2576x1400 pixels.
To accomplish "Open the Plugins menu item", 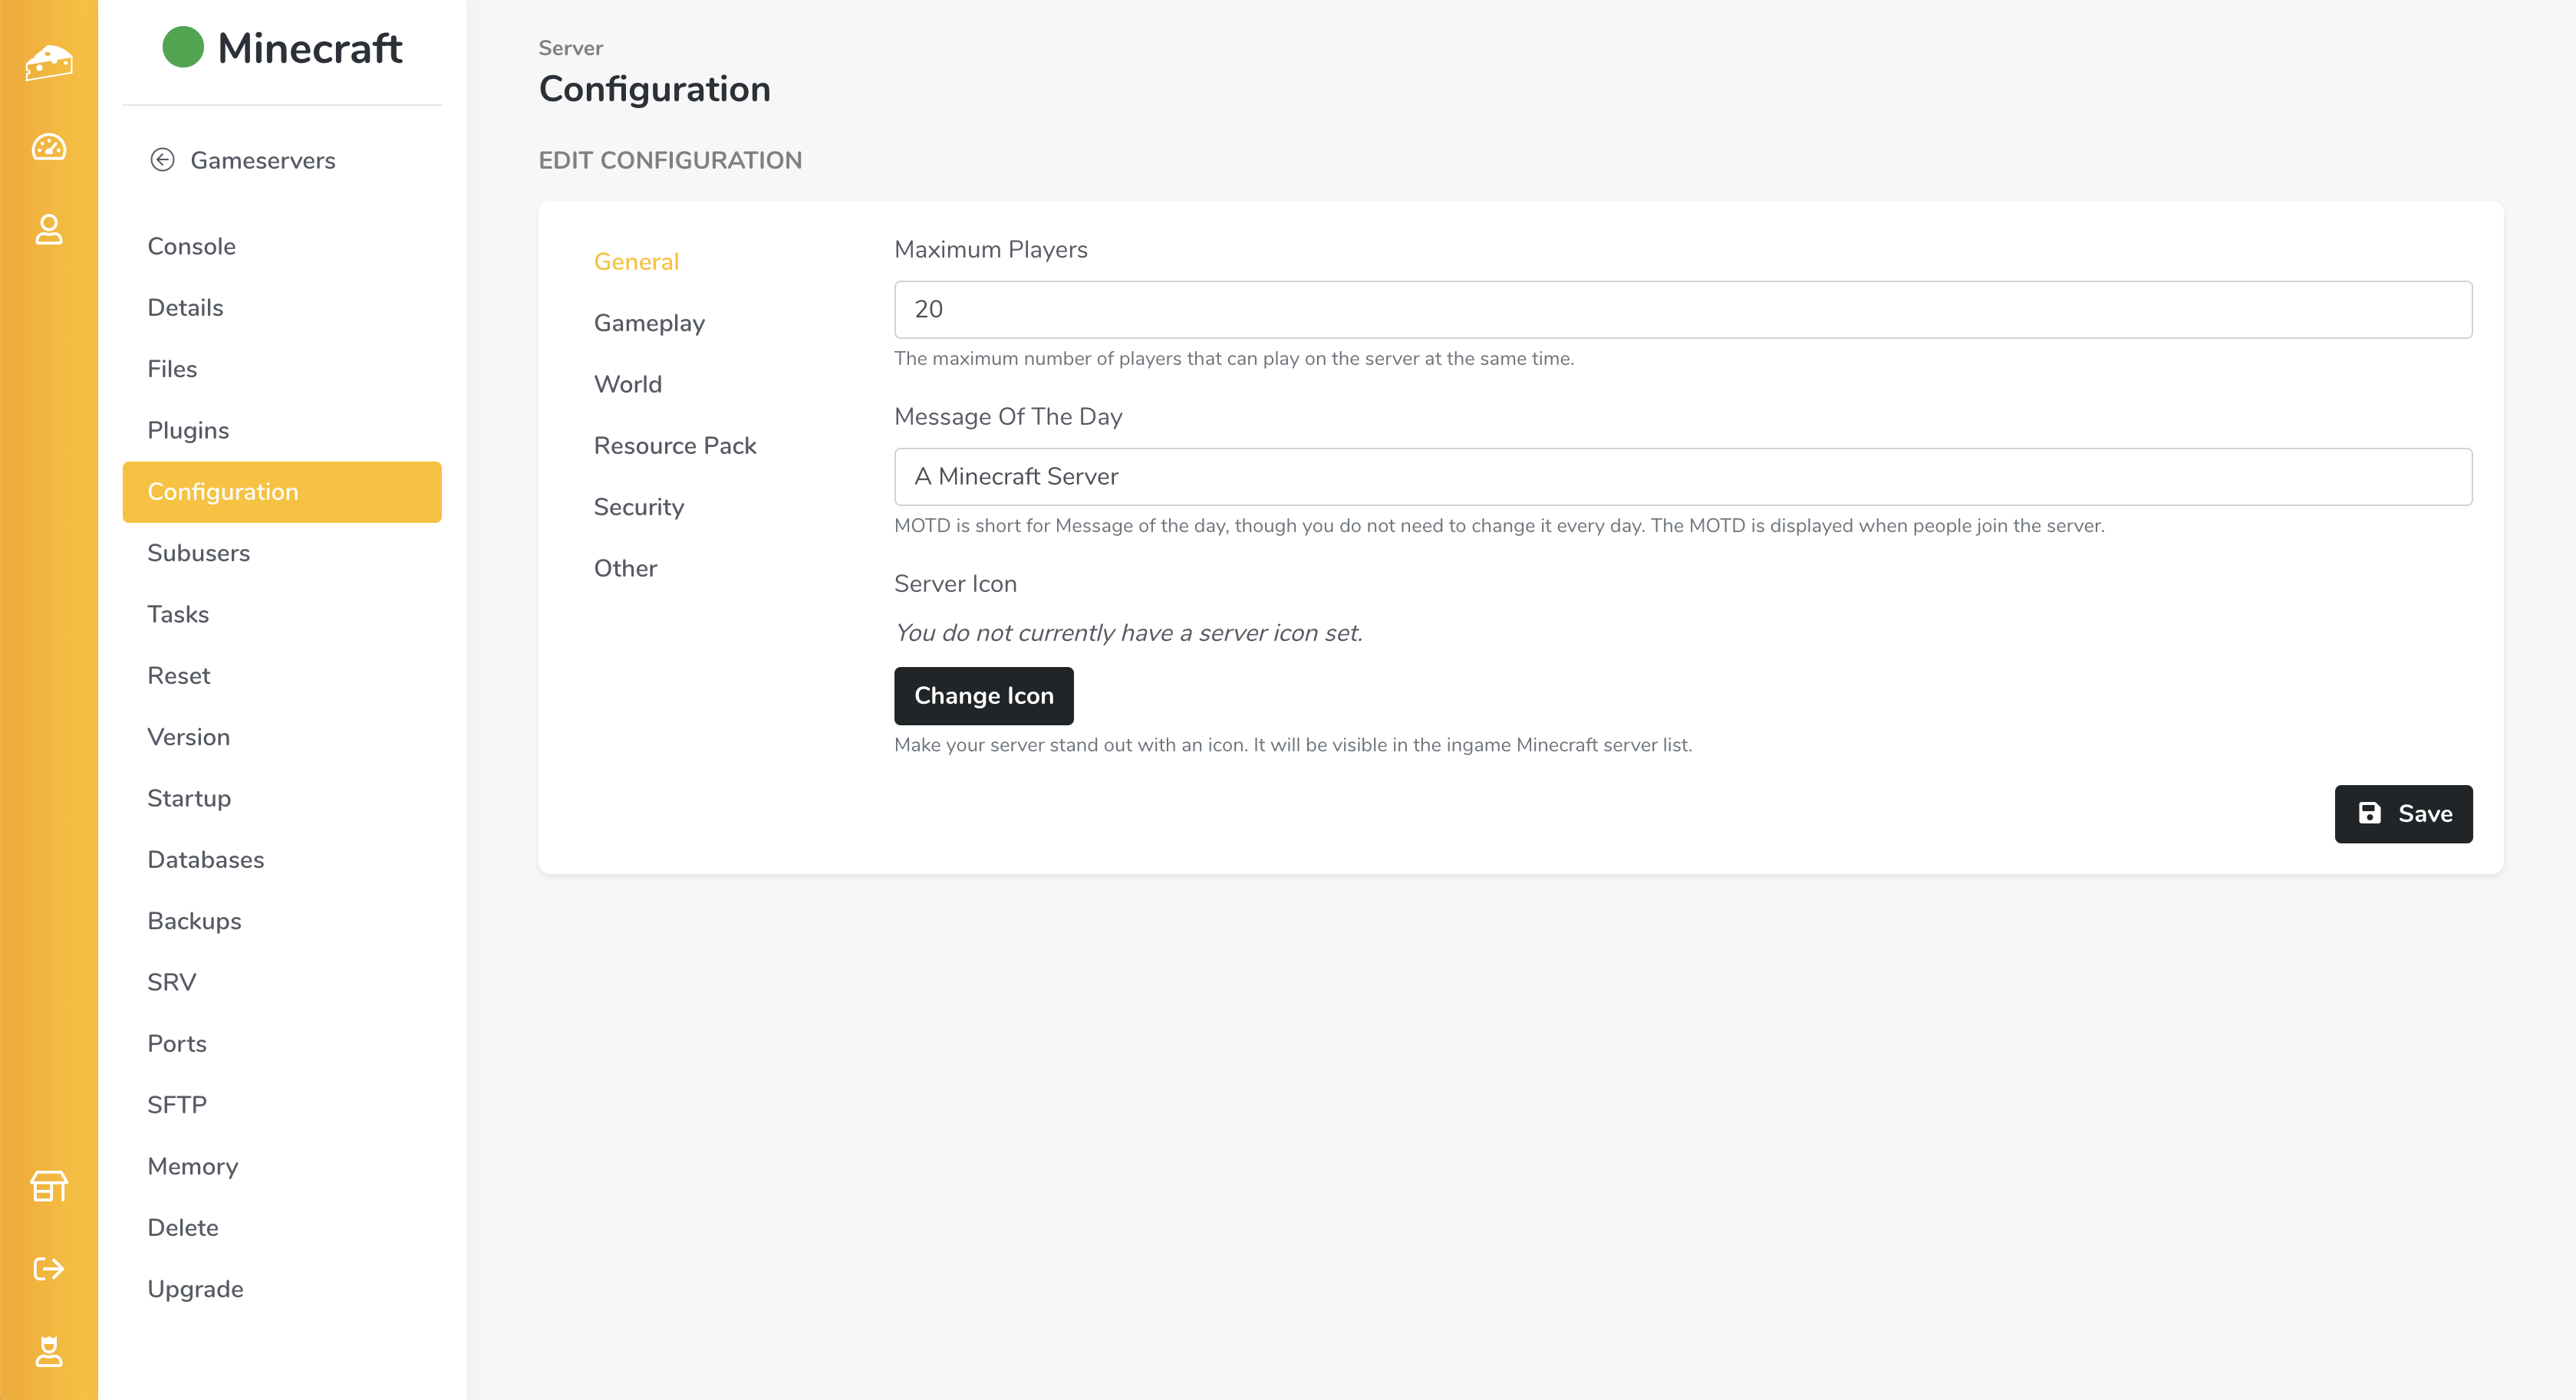I will 188,429.
